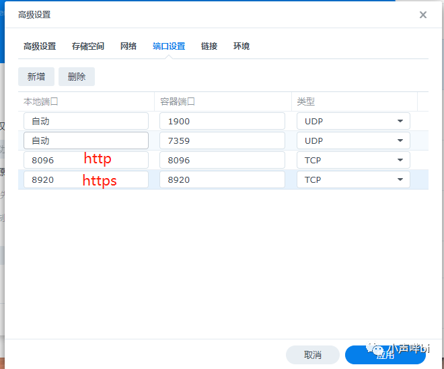Click the 容器端口 column header

[x=223, y=101]
